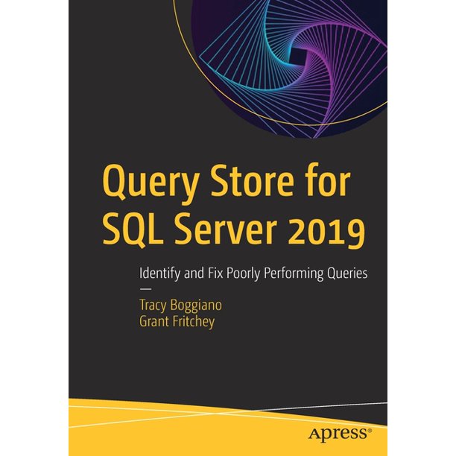This screenshot has width=456, height=456.
Task: Select the dark center of the spiral
Action: (296, 54)
